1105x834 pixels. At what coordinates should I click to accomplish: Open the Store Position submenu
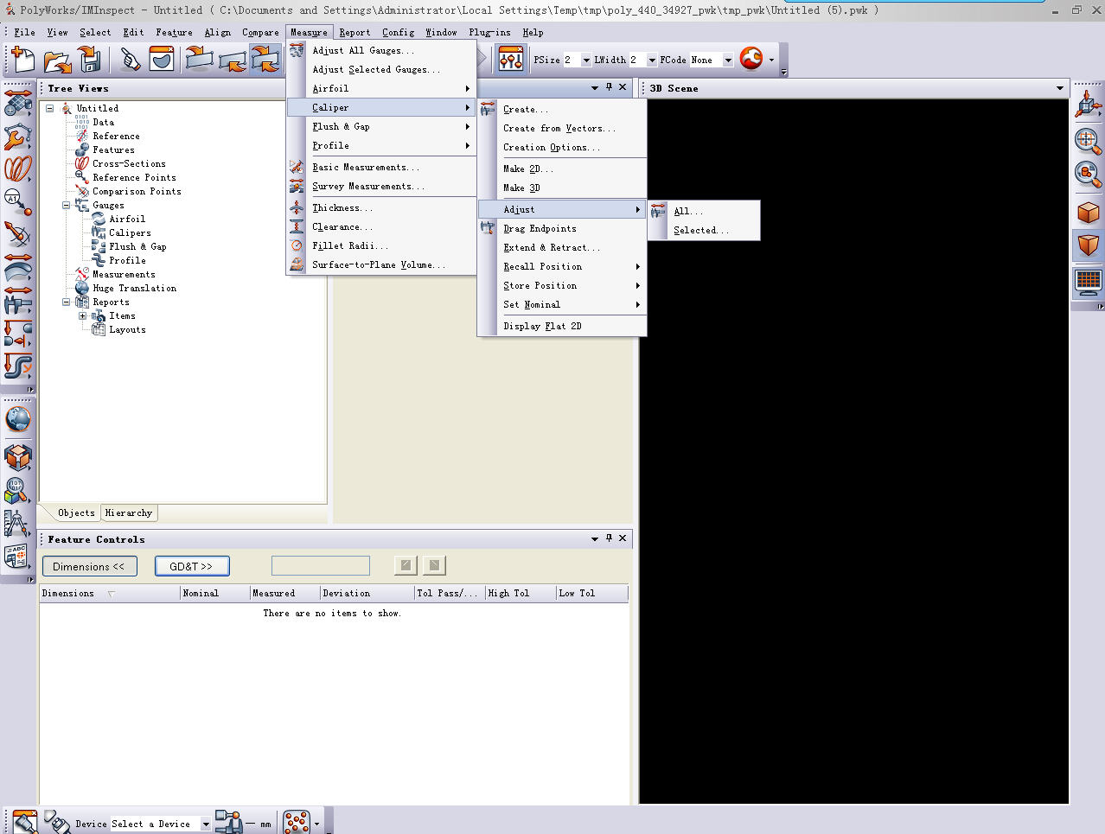(562, 285)
